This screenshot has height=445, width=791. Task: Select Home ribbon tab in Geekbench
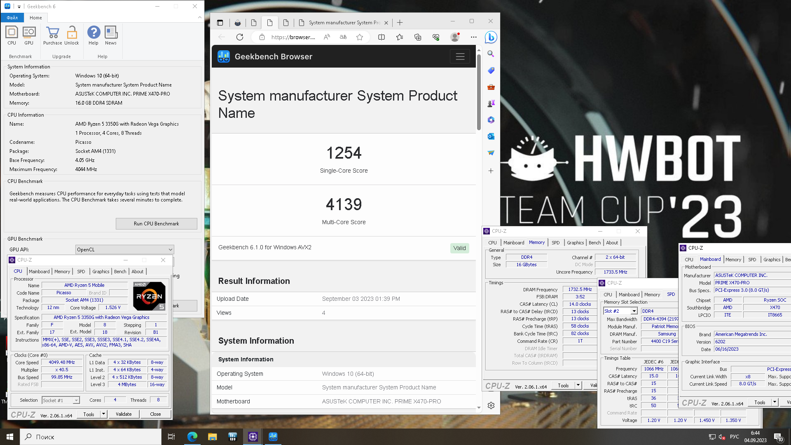[x=36, y=18]
